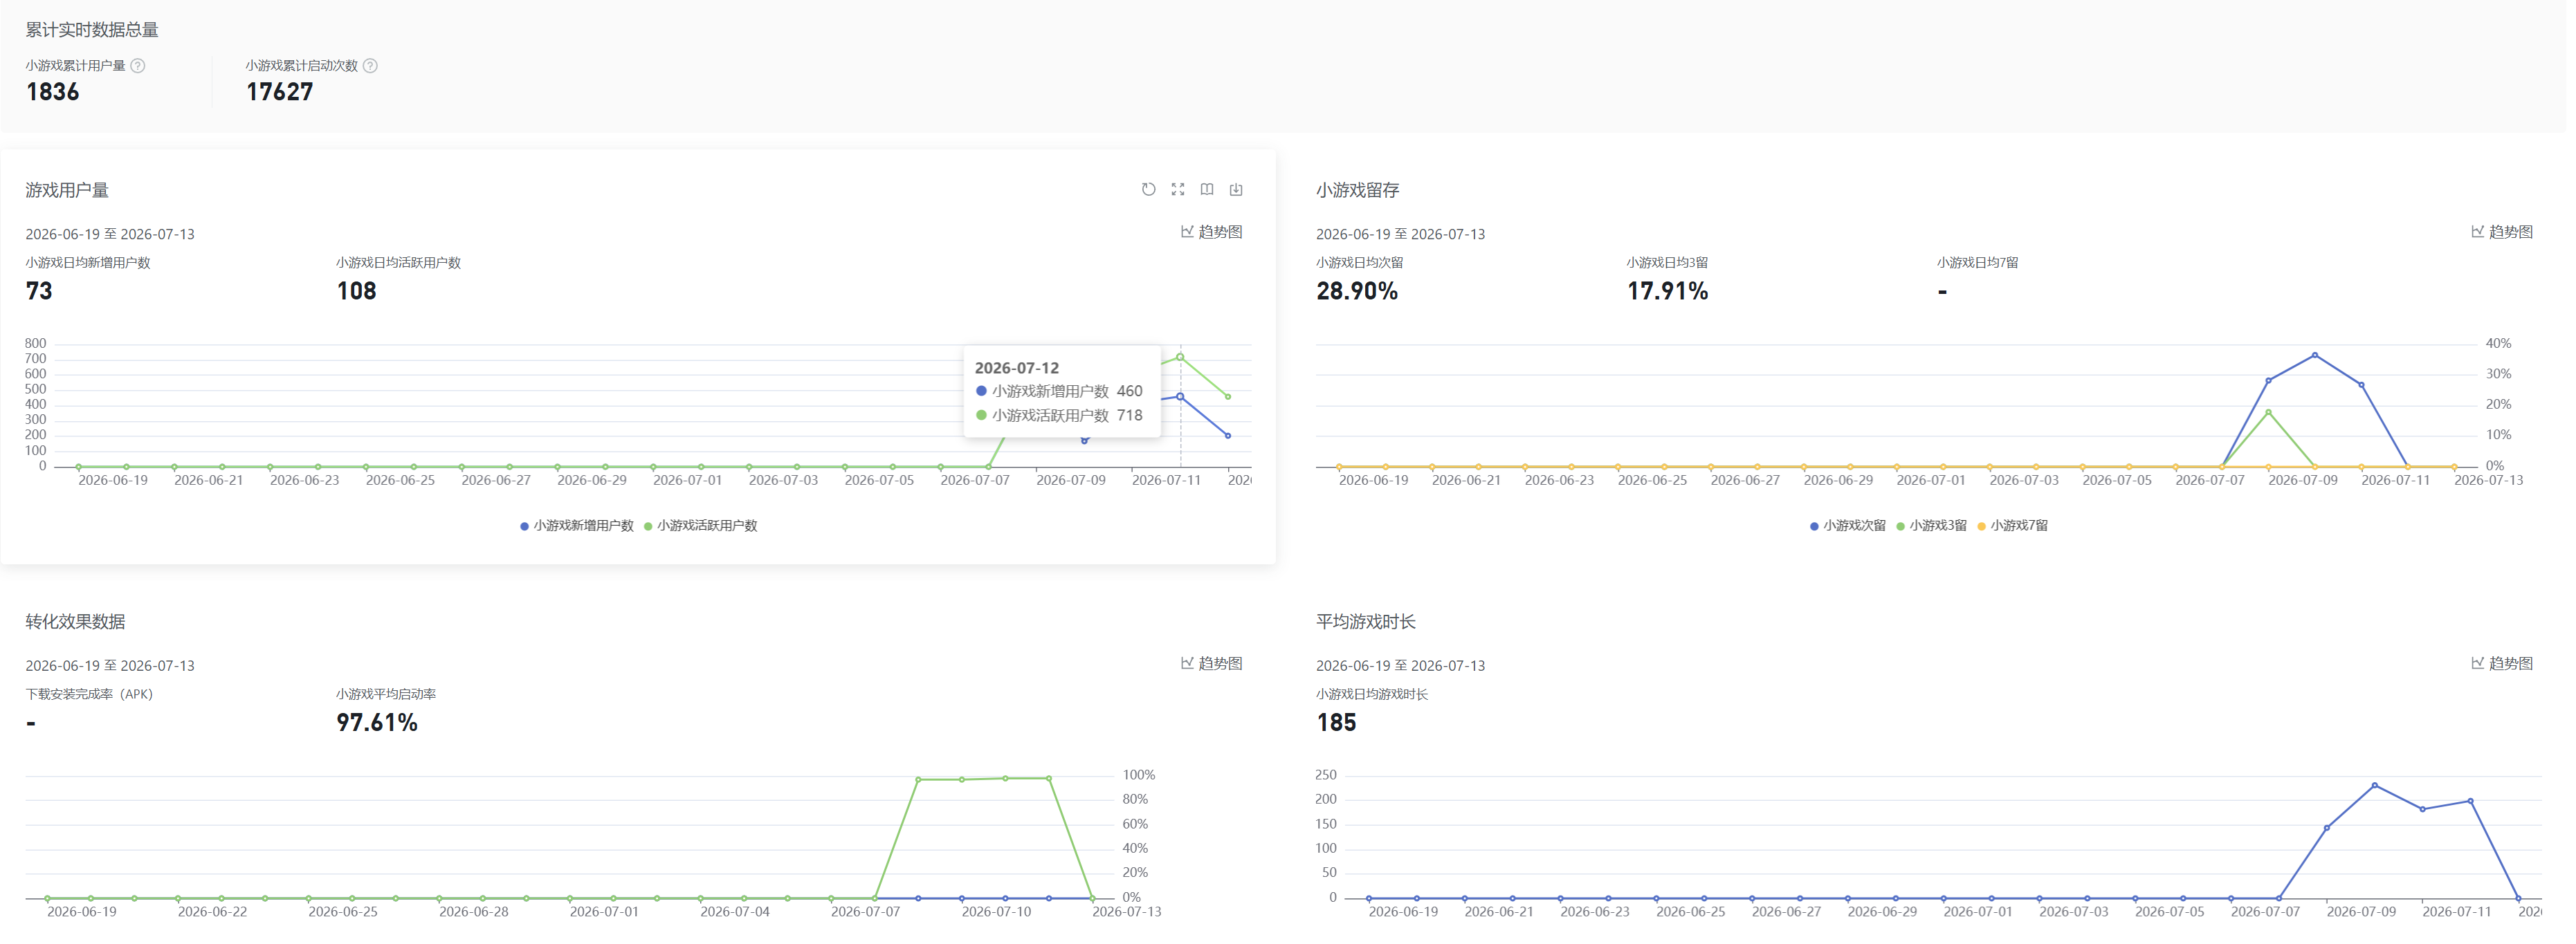Click the 小游戏日均游戏时长 label
Image resolution: width=2576 pixels, height=944 pixels.
[1371, 694]
